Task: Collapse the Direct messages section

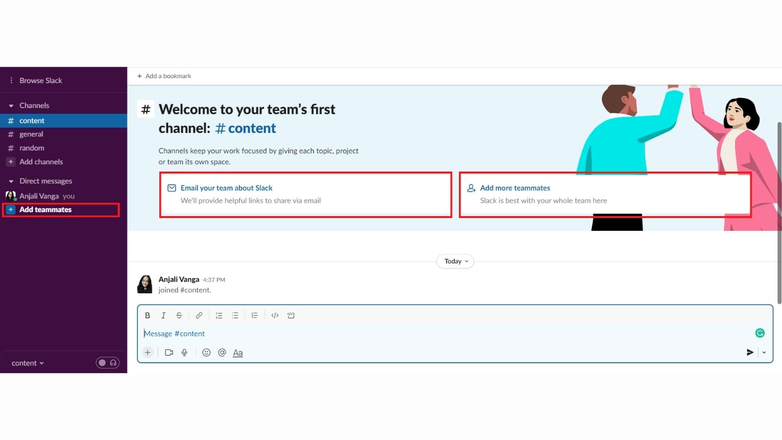Action: click(x=11, y=181)
